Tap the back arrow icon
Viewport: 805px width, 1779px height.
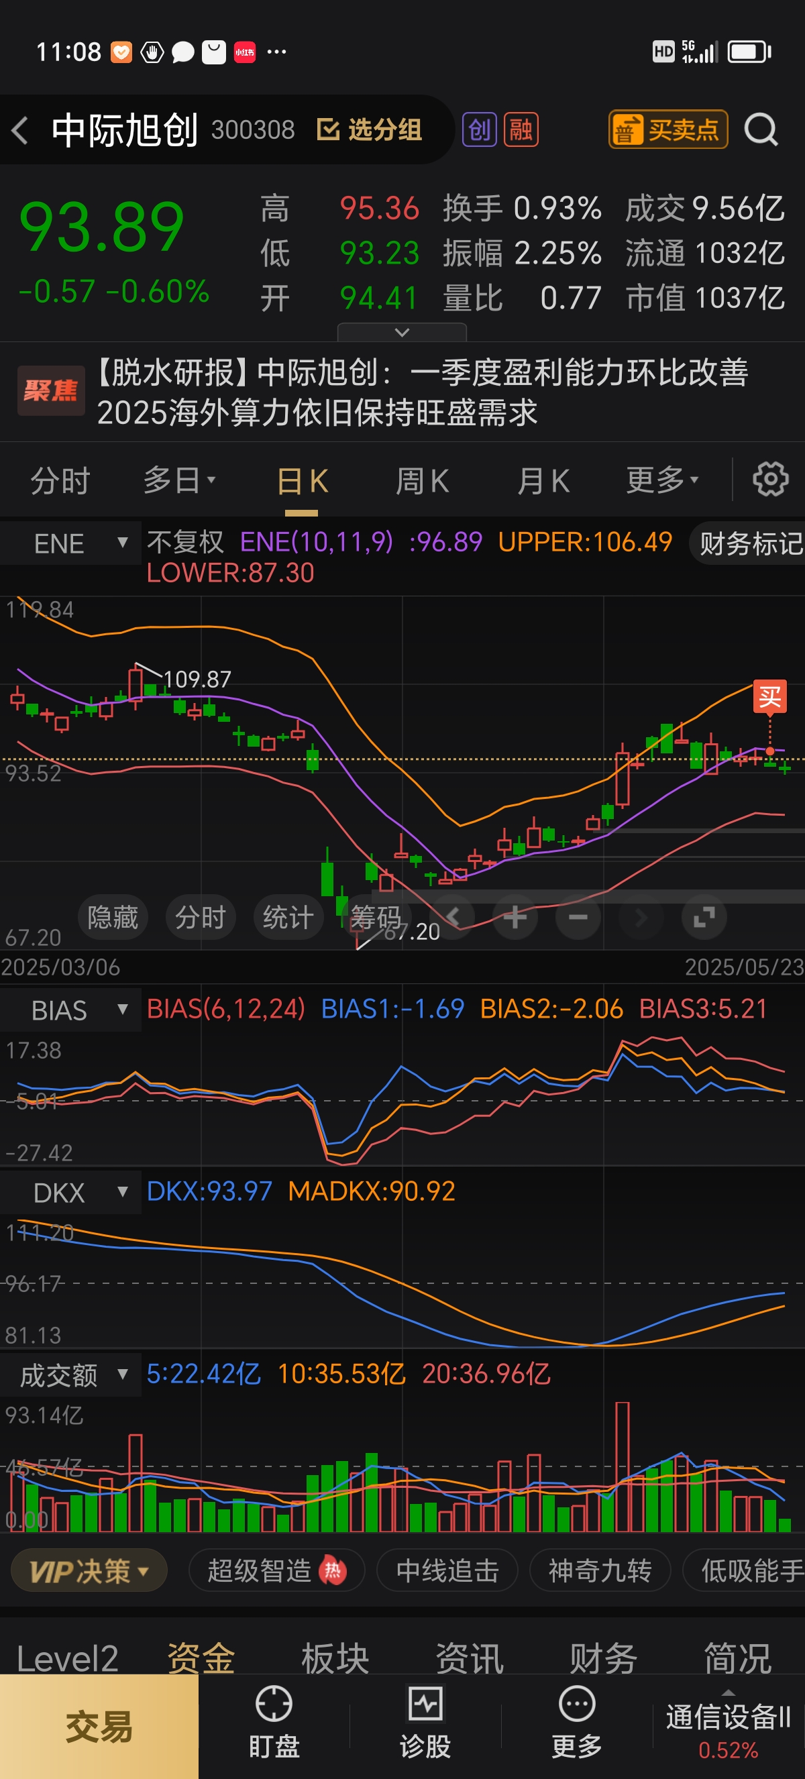point(20,130)
